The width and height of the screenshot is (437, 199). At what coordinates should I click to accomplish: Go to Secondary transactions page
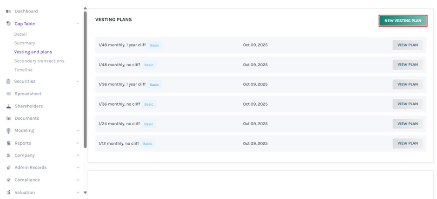click(39, 61)
